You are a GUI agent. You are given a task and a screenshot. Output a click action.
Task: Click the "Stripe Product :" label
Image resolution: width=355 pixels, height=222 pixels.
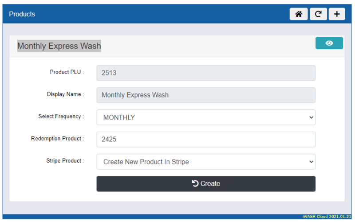(65, 161)
